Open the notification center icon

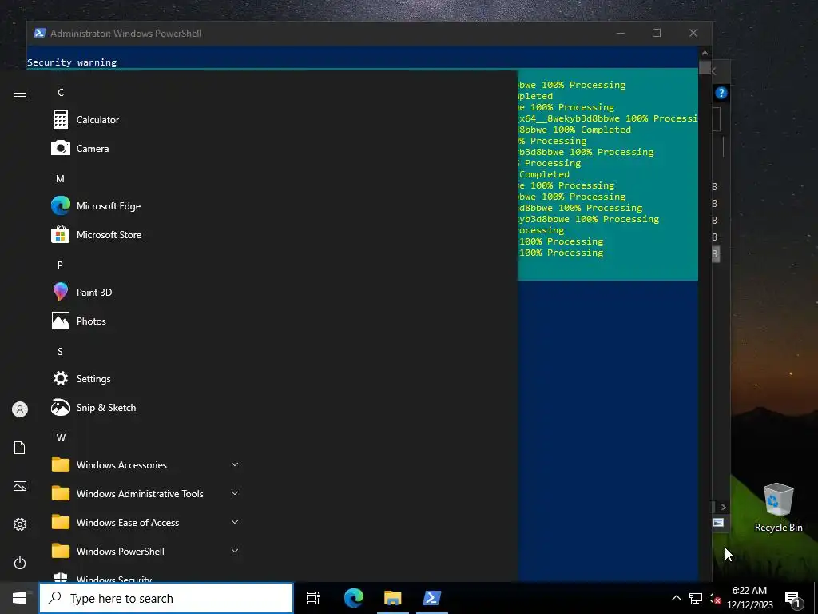(793, 598)
